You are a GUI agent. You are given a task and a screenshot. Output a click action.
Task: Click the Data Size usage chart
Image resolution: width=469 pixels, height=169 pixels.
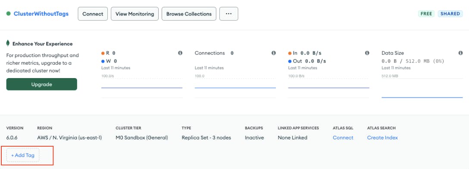[x=422, y=88]
